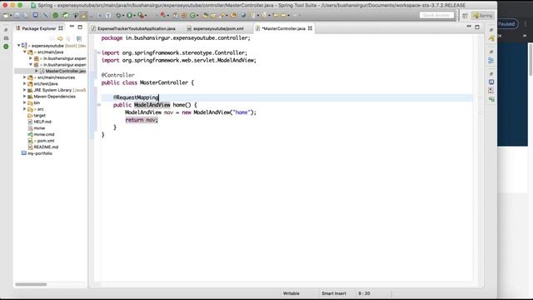Click the @Controller annotation in code

click(117, 75)
